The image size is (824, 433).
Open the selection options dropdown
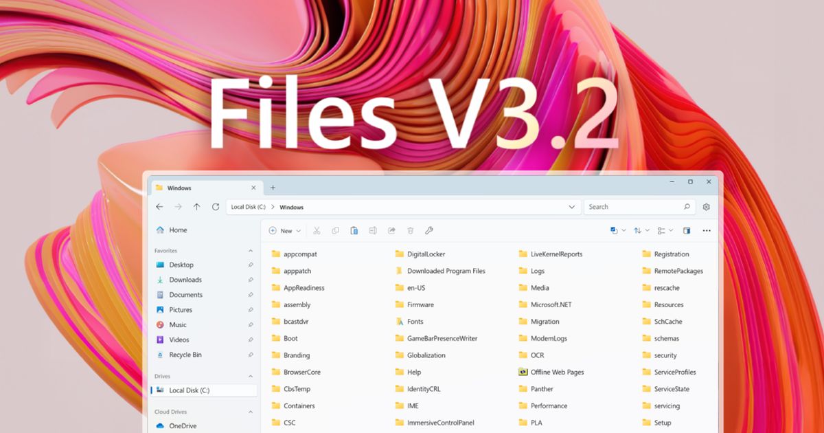click(618, 231)
